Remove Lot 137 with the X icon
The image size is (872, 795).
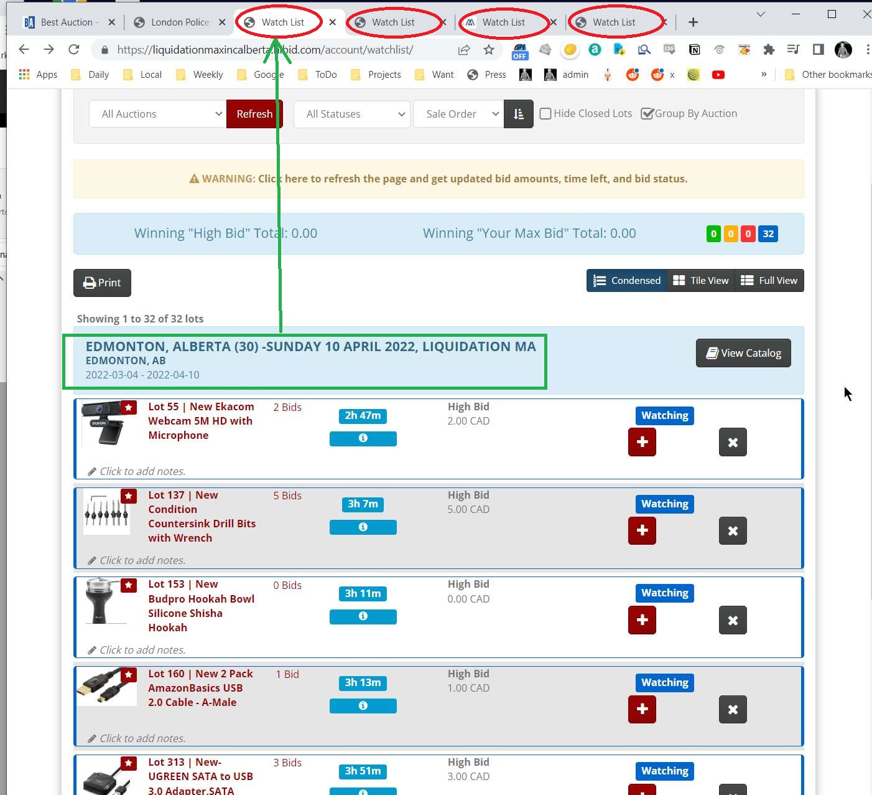[732, 531]
